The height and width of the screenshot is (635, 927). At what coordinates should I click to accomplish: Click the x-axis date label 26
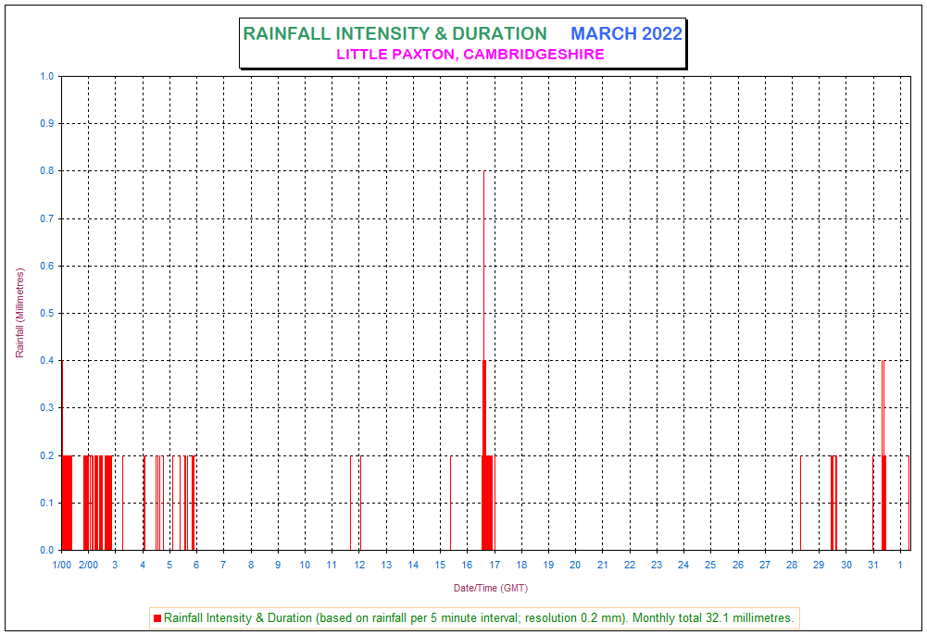(x=738, y=565)
